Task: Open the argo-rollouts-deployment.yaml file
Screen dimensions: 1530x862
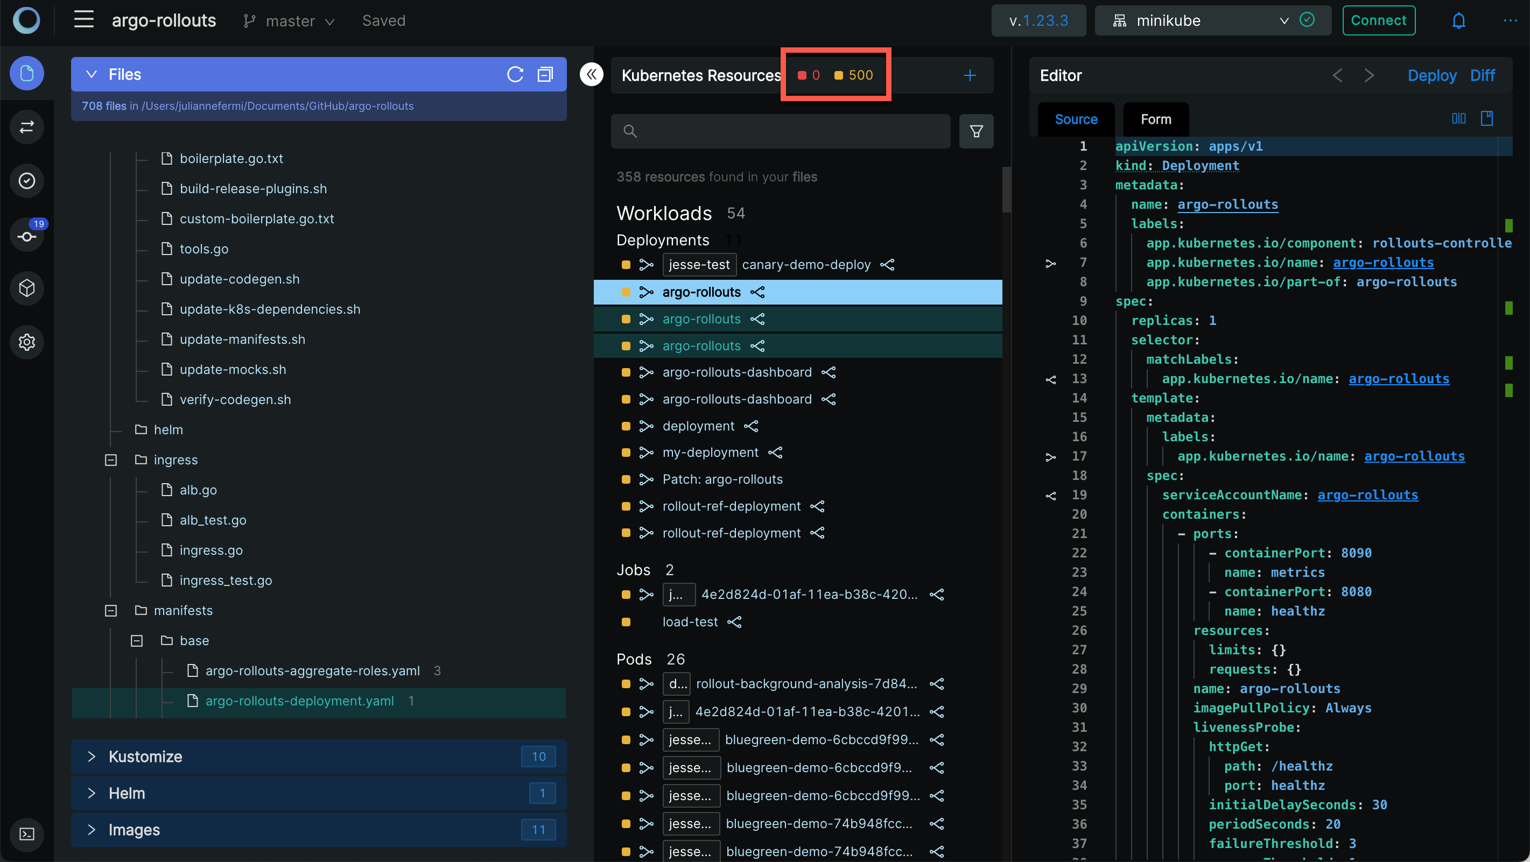Action: coord(299,701)
